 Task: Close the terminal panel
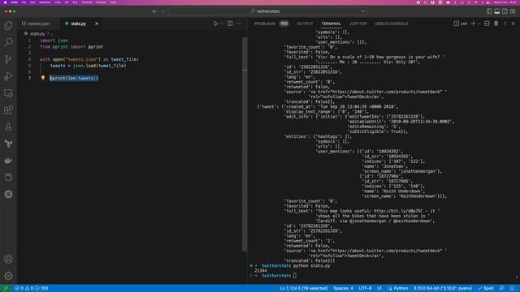[513, 24]
